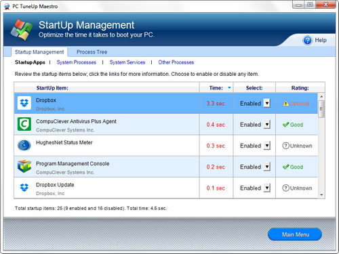Click the startup list scrollbar thumb
Screen dimensions: 339x254
click(321, 109)
